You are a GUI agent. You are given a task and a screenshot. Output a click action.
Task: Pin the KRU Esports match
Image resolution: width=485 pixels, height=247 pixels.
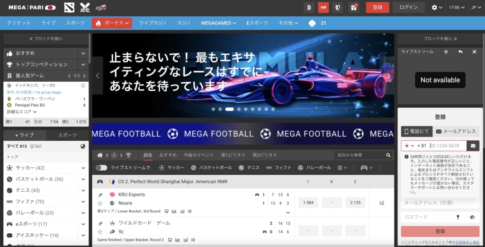pos(100,195)
